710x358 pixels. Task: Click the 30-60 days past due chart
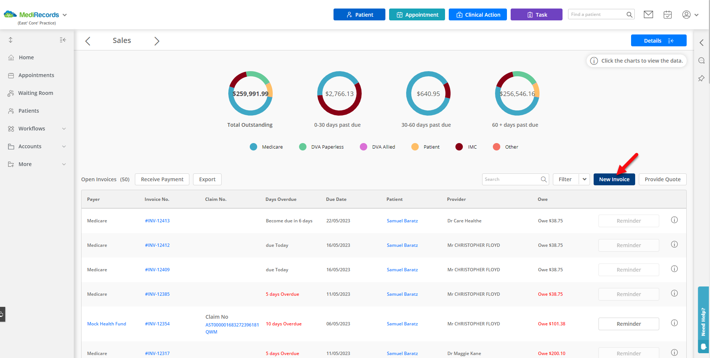428,93
